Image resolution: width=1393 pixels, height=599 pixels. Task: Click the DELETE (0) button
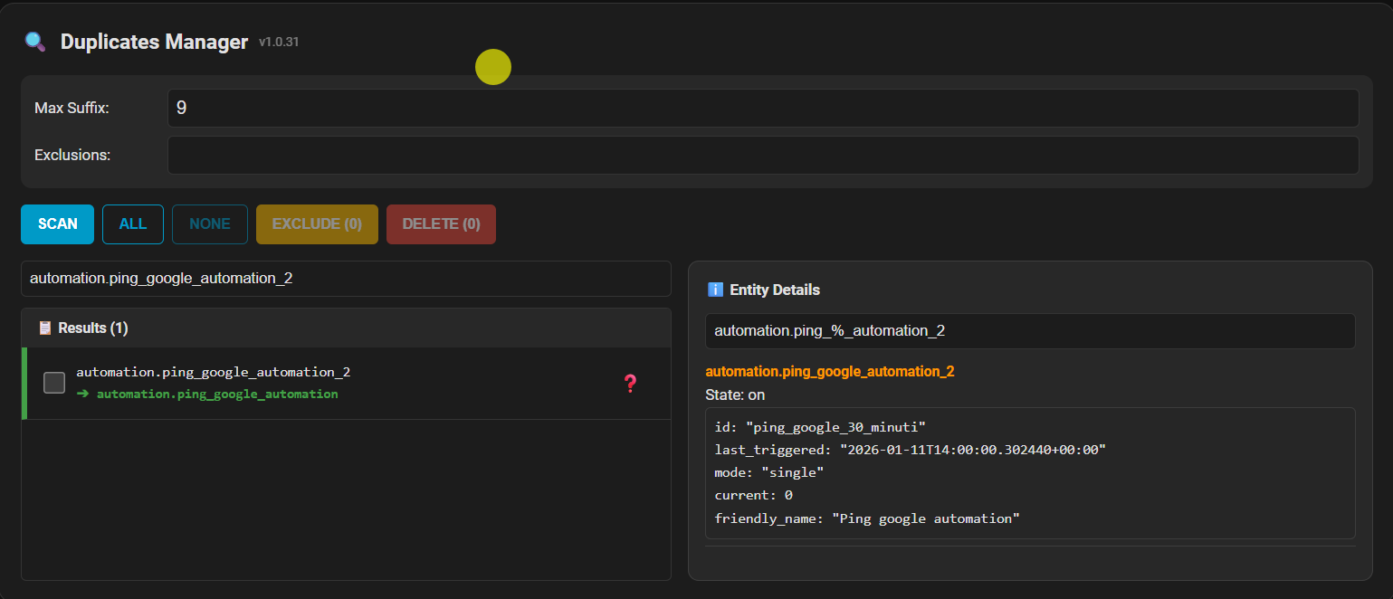441,224
